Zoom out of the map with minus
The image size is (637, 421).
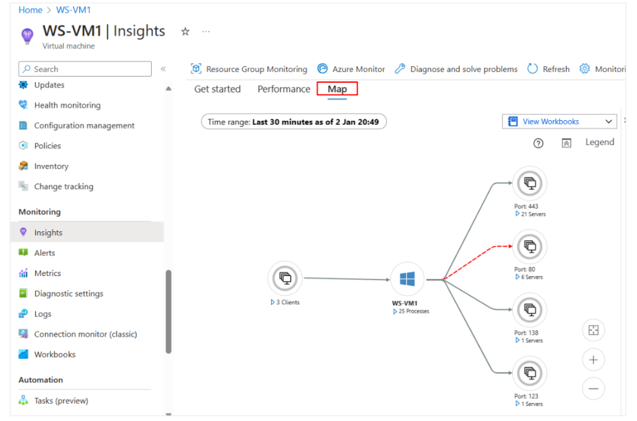pos(594,389)
